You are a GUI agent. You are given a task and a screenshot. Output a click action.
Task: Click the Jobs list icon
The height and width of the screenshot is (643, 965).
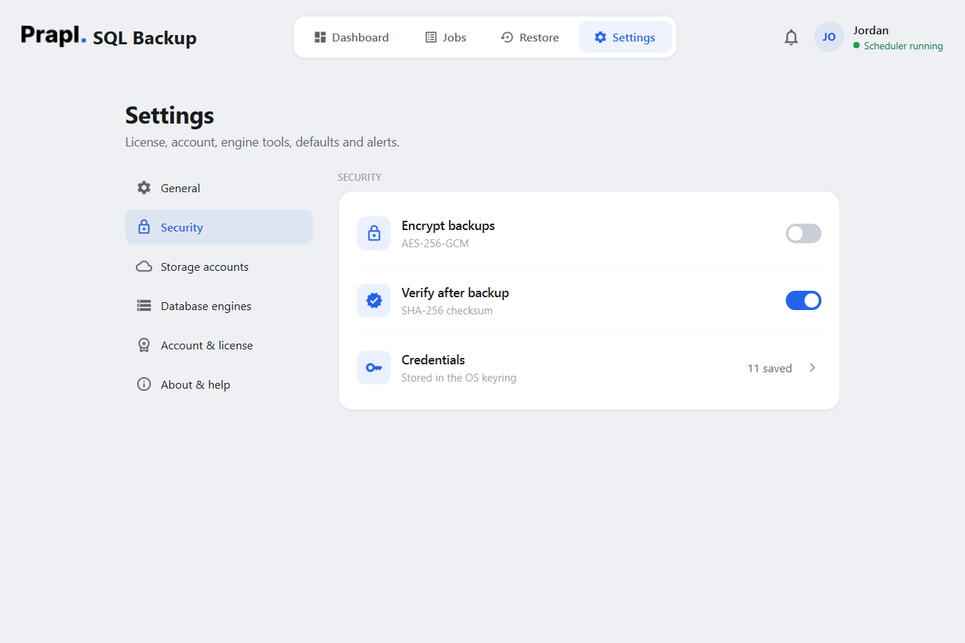[x=431, y=37]
